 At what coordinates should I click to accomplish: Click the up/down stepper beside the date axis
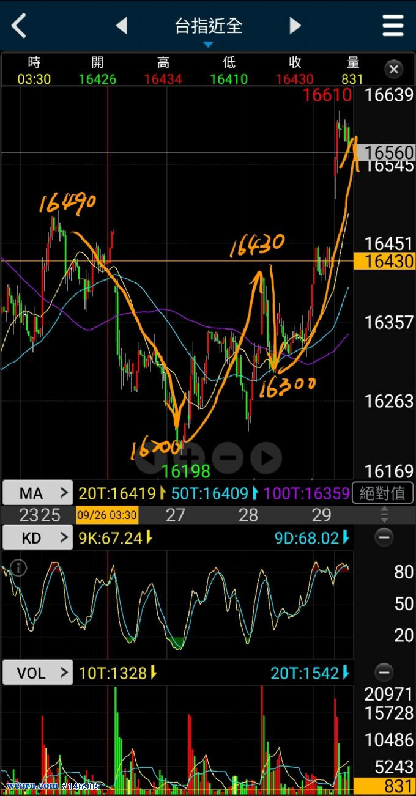pos(384,514)
